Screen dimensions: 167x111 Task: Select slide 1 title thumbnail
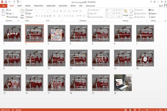click(x=12, y=33)
